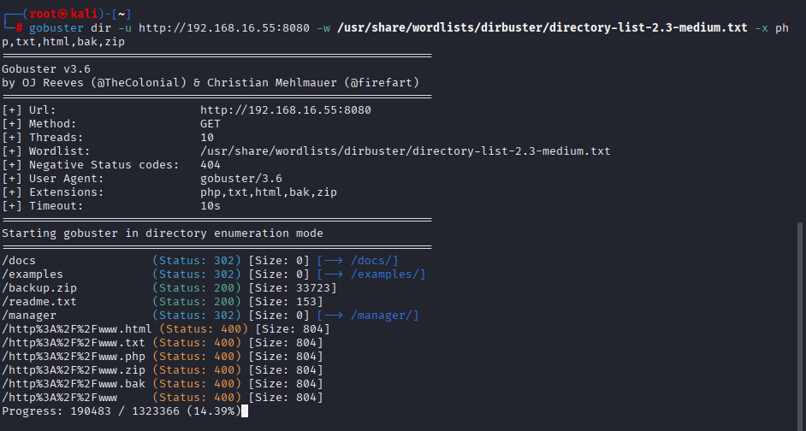The image size is (806, 431).
Task: Click the target URL in the typed command
Action: click(224, 27)
